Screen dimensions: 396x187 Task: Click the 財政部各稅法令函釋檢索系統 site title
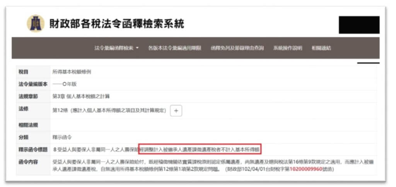click(116, 24)
